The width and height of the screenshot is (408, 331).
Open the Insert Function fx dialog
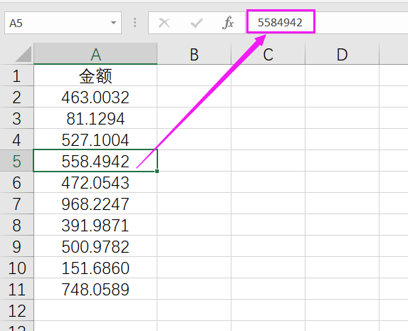228,23
